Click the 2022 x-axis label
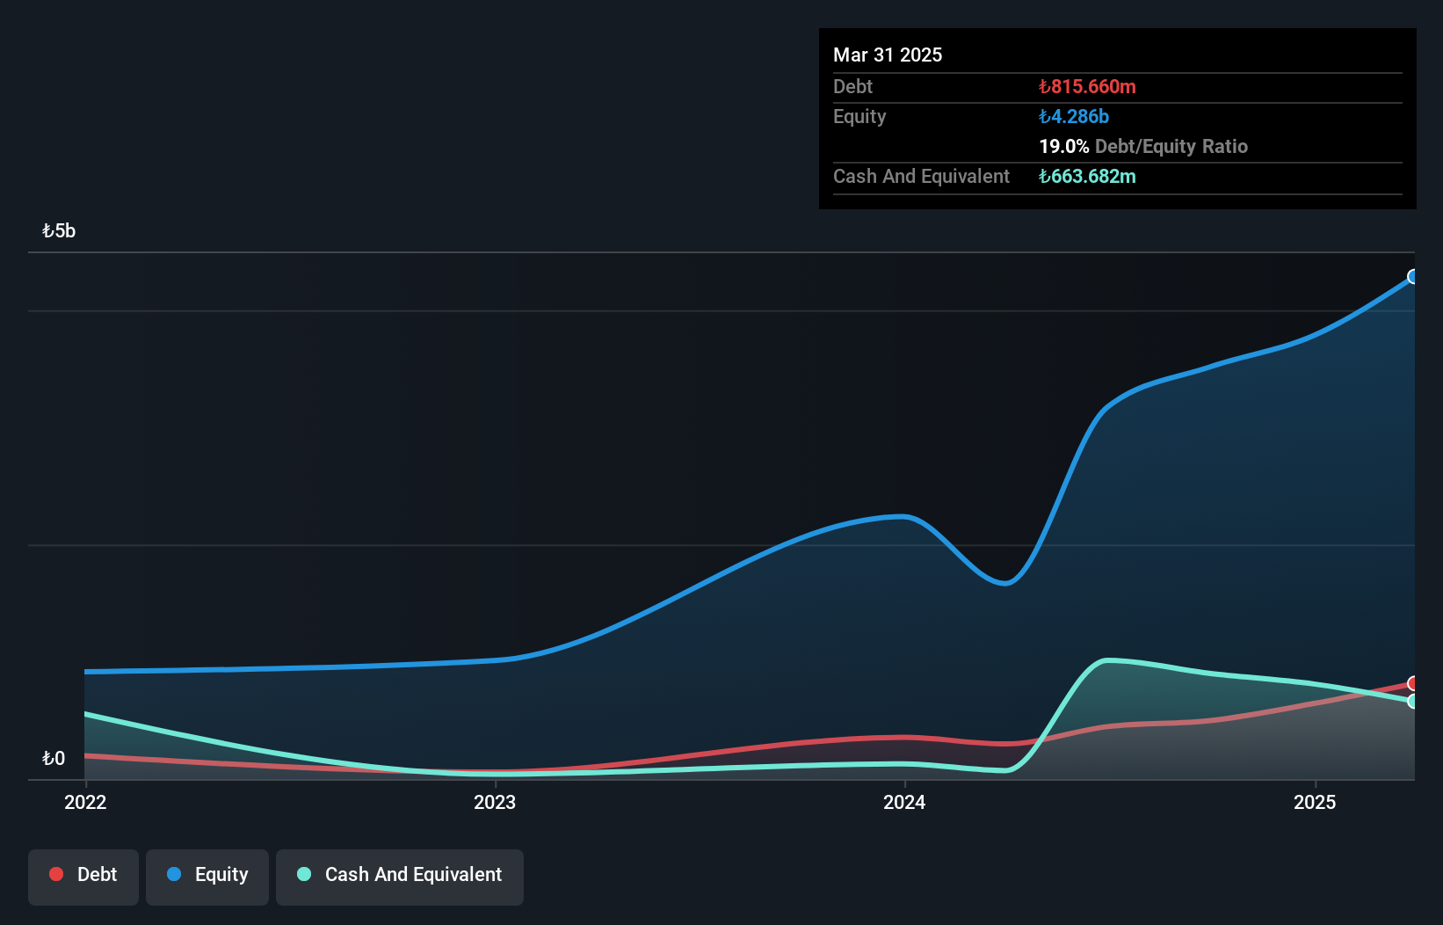Image resolution: width=1443 pixels, height=925 pixels. point(85,802)
